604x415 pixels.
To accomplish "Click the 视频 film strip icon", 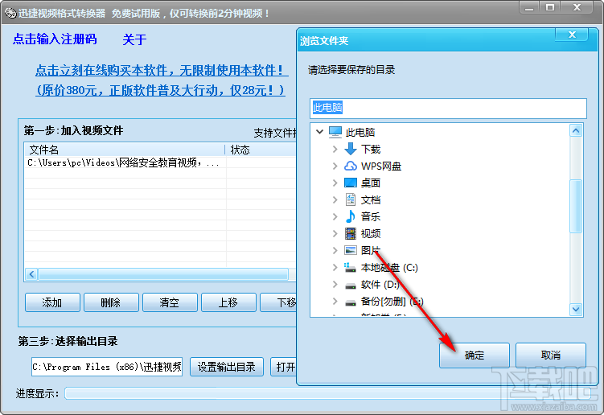I will pyautogui.click(x=351, y=233).
